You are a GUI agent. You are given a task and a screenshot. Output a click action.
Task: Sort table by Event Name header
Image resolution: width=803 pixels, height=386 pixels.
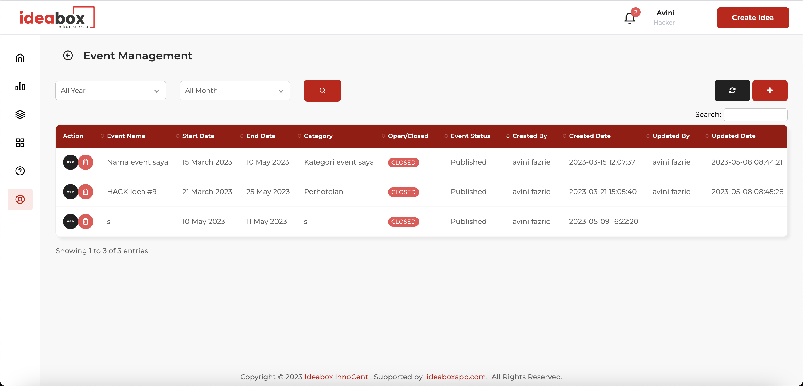click(126, 136)
